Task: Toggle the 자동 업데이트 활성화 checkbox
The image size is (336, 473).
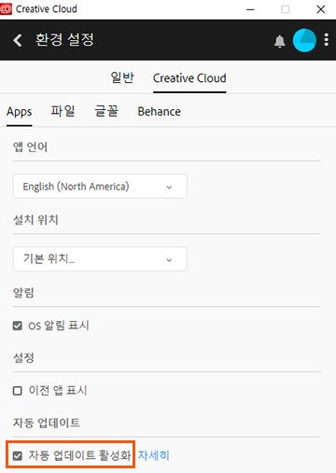Action: tap(18, 456)
